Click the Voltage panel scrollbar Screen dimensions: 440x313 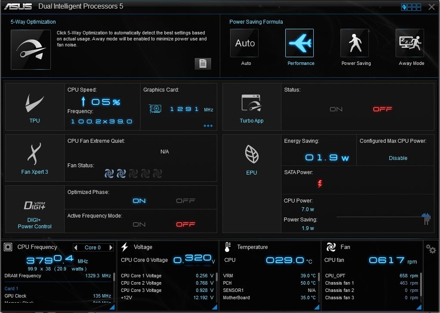point(217,277)
